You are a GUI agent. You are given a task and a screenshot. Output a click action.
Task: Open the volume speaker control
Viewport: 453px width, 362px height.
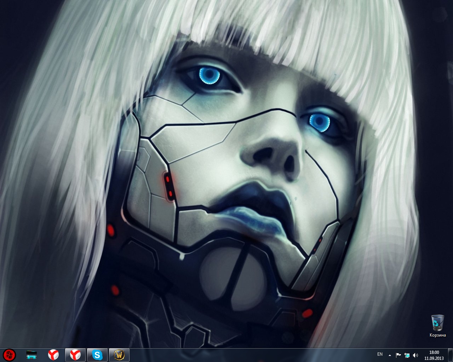tap(415, 355)
